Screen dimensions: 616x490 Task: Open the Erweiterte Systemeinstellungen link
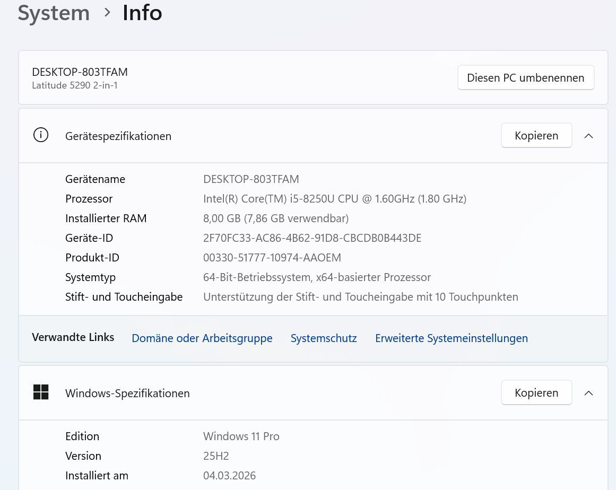[451, 338]
